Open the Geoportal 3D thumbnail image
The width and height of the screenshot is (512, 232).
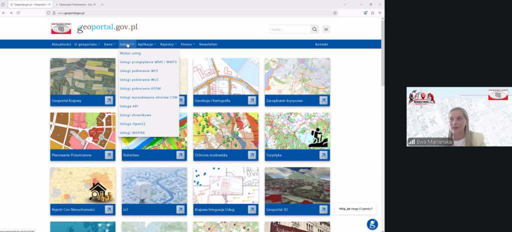pos(297,185)
